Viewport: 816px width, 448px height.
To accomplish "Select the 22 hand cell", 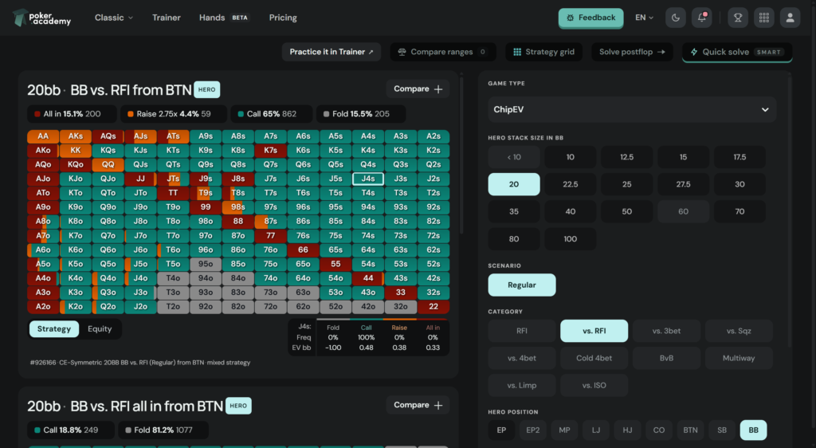I will click(x=433, y=306).
